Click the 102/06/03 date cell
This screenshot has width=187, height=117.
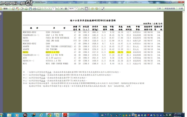tap(148, 32)
